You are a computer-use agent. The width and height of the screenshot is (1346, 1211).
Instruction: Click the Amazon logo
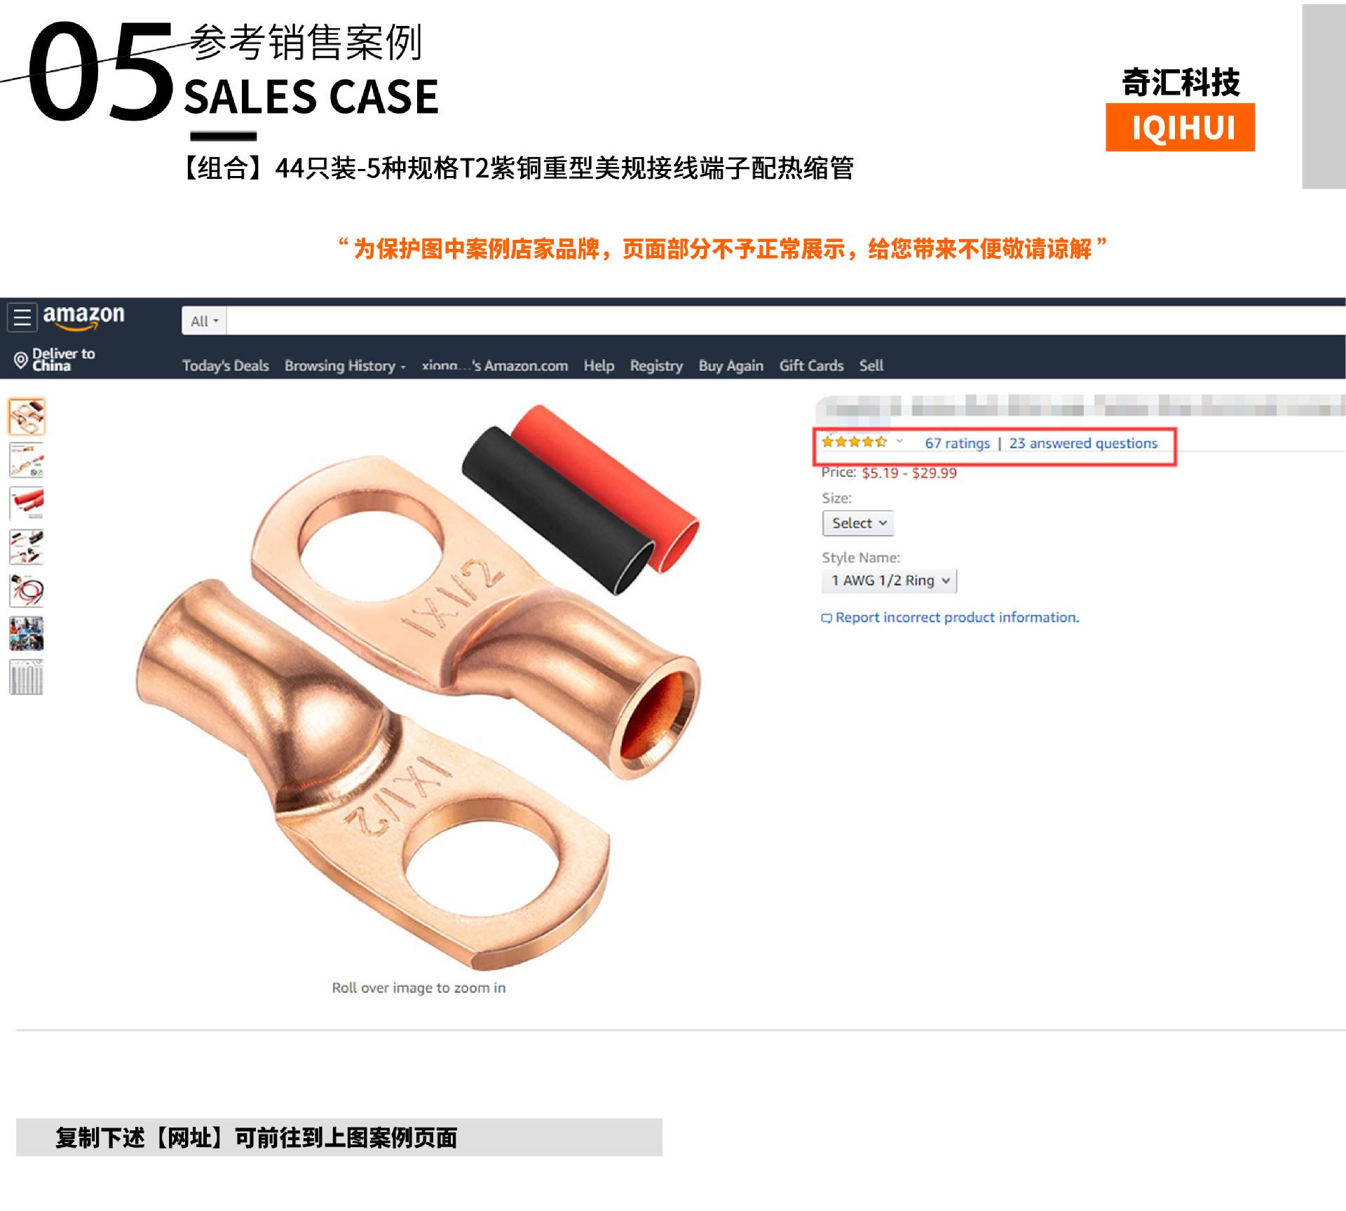click(x=83, y=317)
